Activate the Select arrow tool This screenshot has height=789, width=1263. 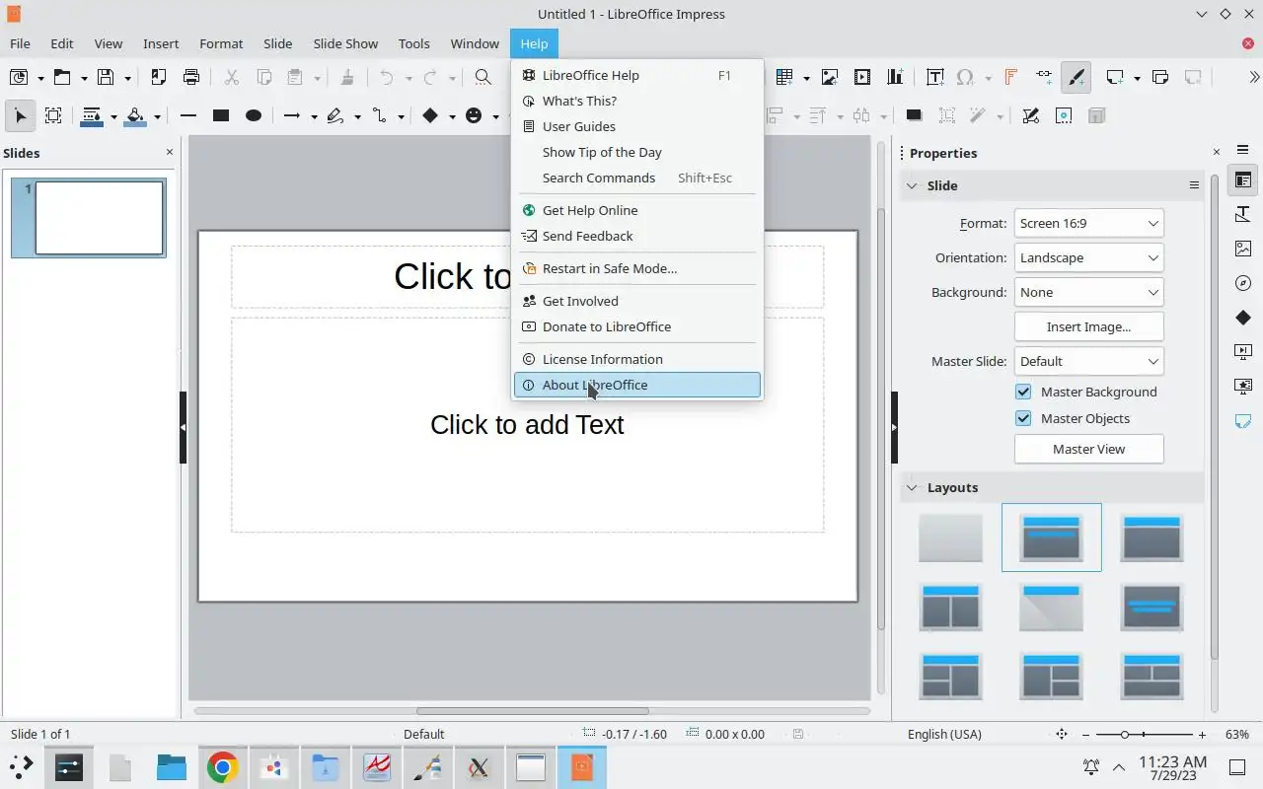20,116
